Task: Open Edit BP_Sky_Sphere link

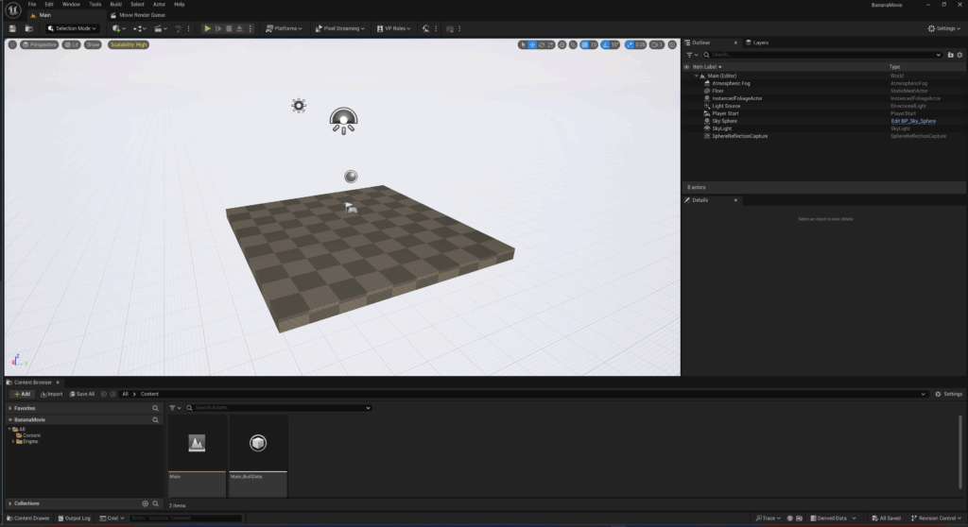Action: pos(912,121)
